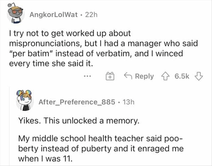Image resolution: width=212 pixels, height=166 pixels.
Task: Open AngkorLolWat's sunglasses snoo avatar
Action: pos(15,14)
